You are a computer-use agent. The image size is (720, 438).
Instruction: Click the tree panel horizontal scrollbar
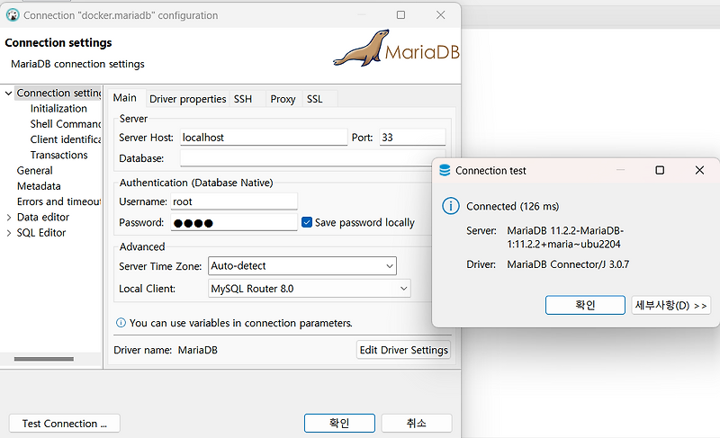pos(43,359)
